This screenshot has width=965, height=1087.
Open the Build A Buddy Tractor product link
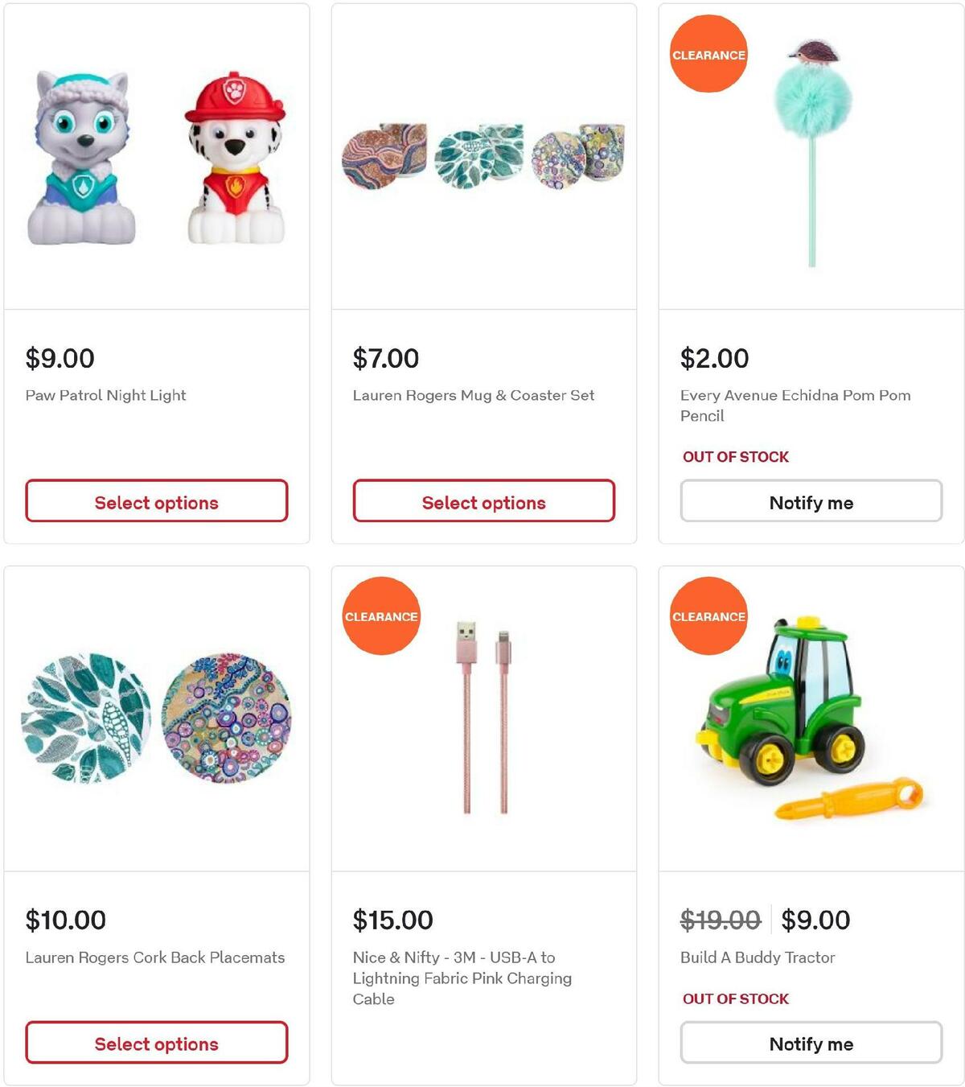[756, 957]
